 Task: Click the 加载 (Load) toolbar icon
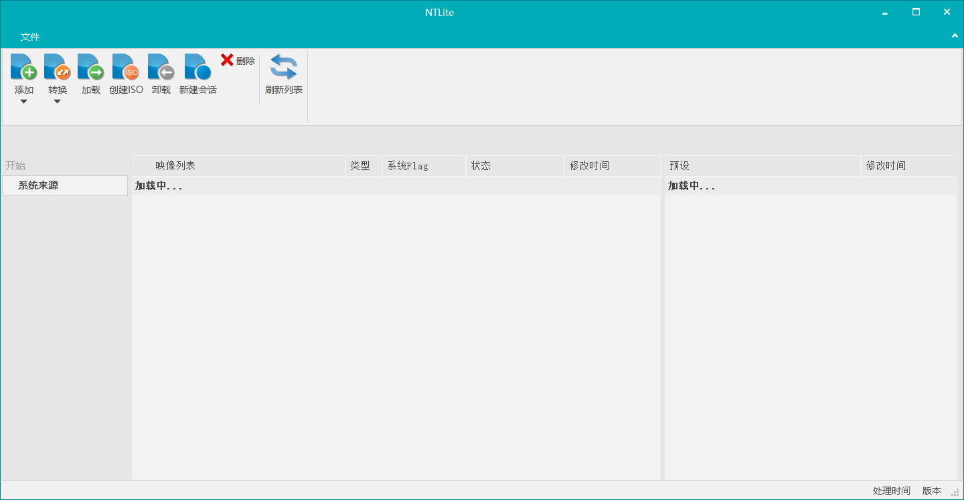click(x=91, y=67)
